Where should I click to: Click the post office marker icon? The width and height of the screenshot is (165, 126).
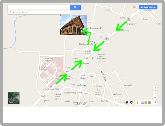pos(94,43)
